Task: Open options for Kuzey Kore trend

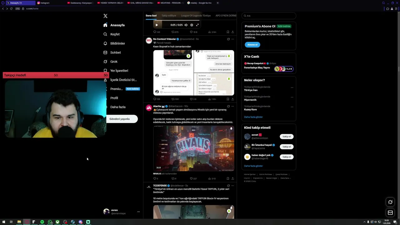Action: pos(292,107)
